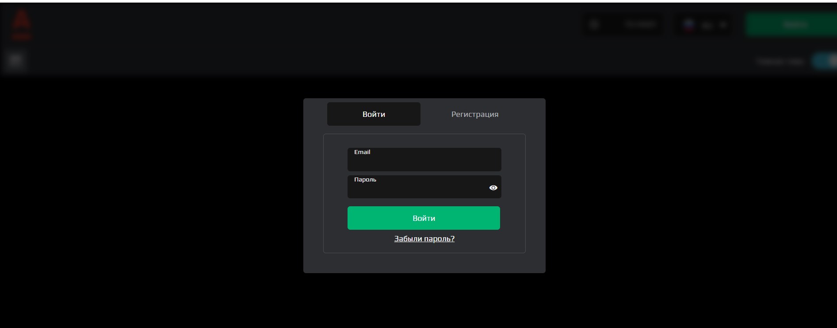Focus the Email input field
Screen dimensions: 837x328
(424, 159)
